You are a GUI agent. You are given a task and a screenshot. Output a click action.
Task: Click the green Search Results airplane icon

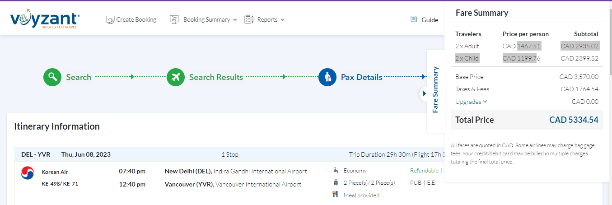(176, 77)
